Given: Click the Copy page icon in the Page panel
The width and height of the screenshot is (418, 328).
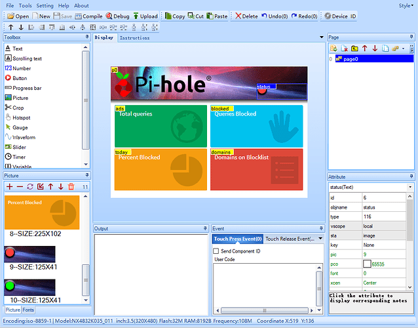Looking at the screenshot, I should click(x=385, y=49).
